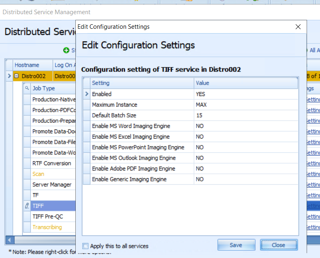Click the MAX value cell
Image resolution: width=320 pixels, height=258 pixels.
coord(246,105)
